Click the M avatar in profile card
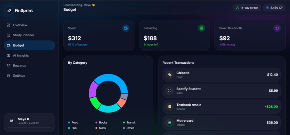Viewport: 290px width, 135px height. pyautogui.click(x=12, y=121)
